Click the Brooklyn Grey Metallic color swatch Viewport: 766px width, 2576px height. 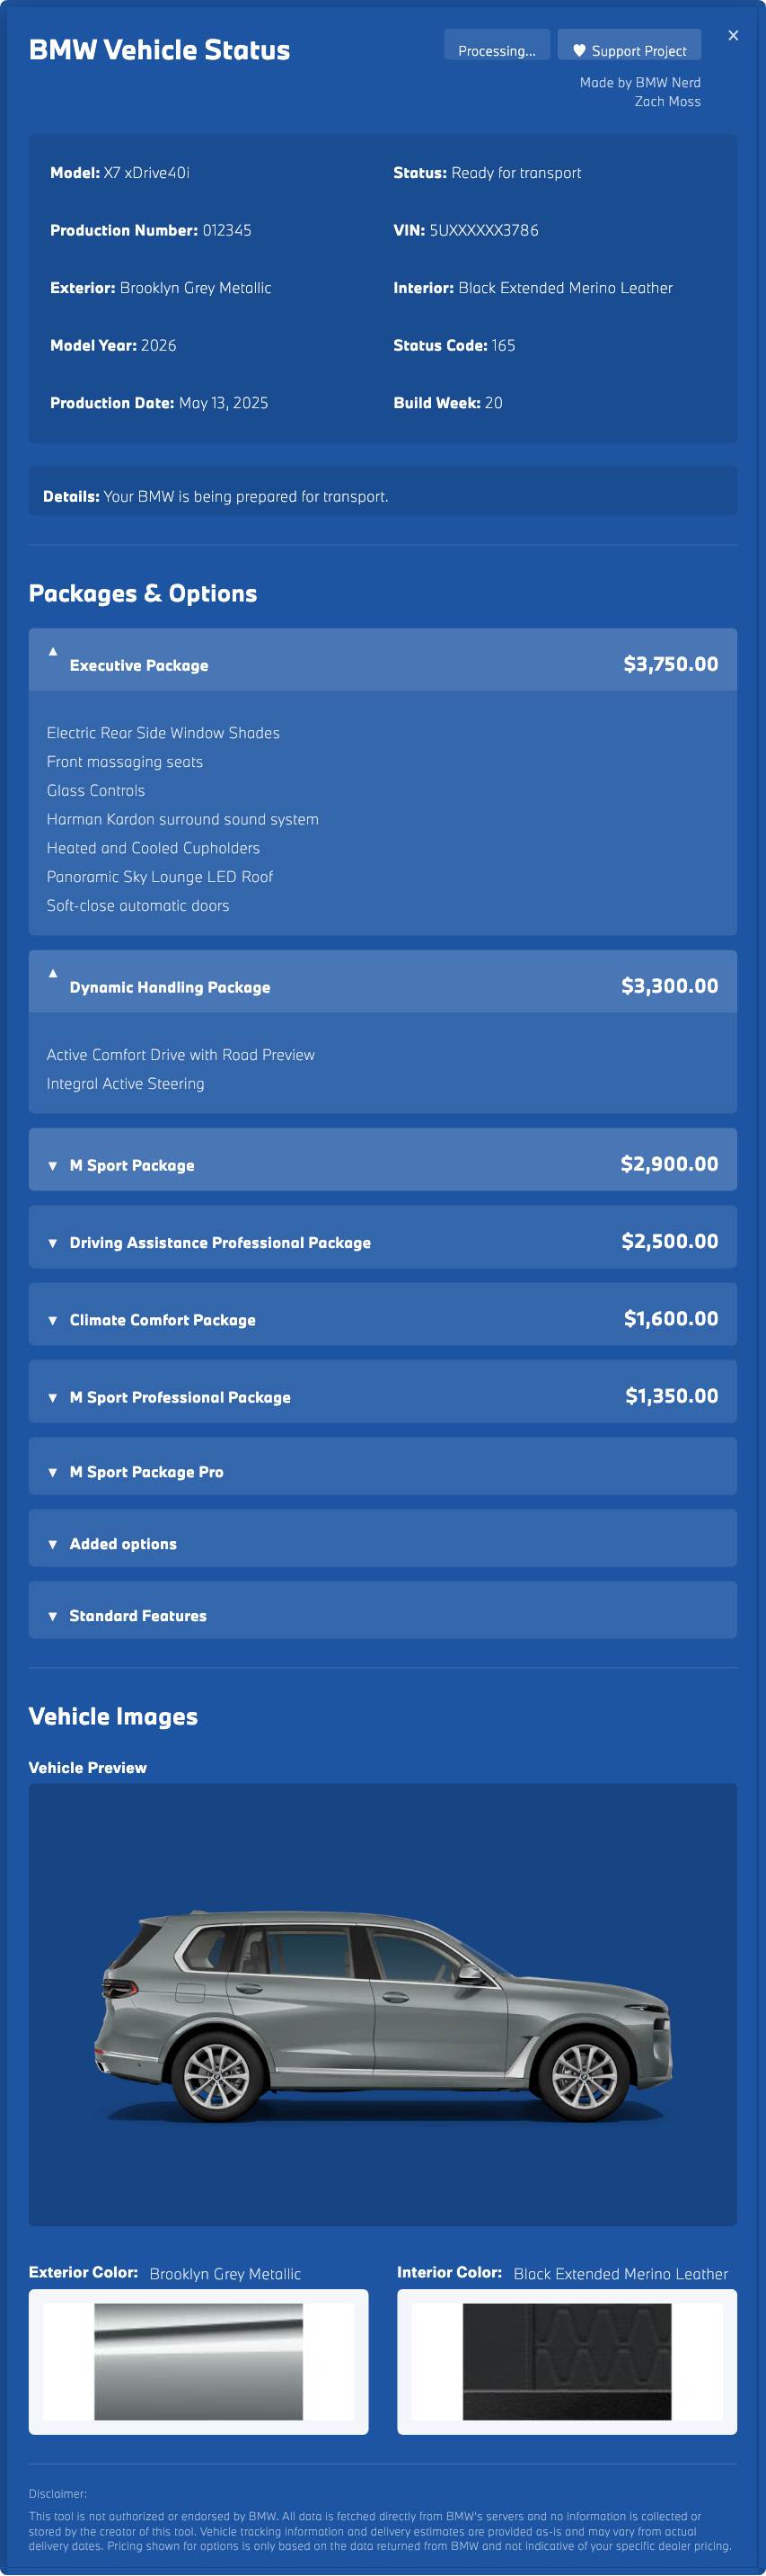coord(198,2361)
